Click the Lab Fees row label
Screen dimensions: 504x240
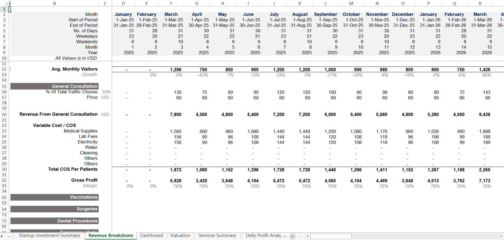coord(88,137)
